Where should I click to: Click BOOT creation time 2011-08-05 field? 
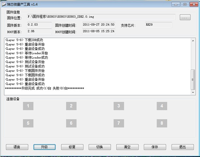[99, 31]
